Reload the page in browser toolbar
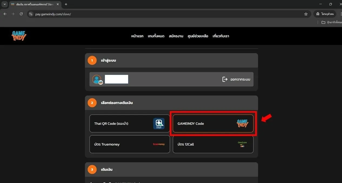 [x=21, y=14]
